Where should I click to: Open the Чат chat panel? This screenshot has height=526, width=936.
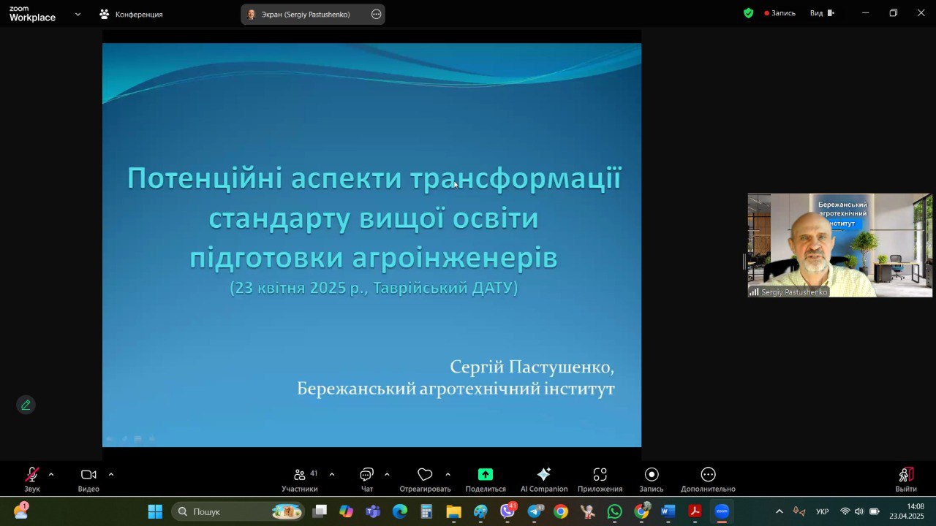pos(366,475)
